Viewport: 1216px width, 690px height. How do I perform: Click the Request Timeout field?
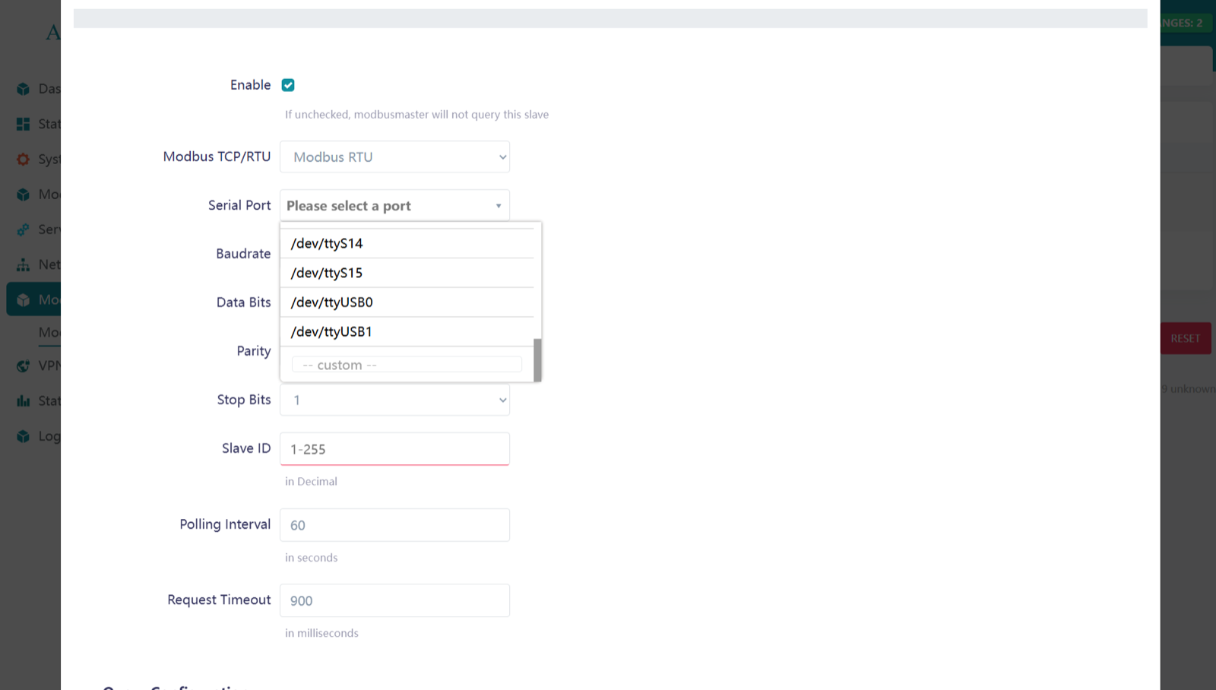point(394,600)
